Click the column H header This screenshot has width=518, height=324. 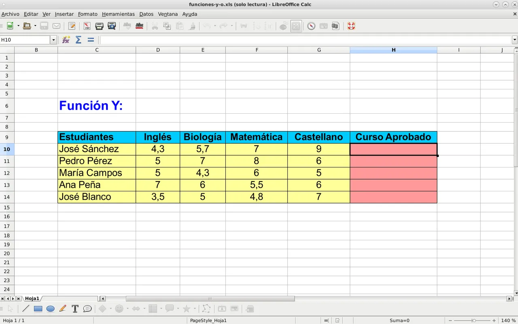393,50
